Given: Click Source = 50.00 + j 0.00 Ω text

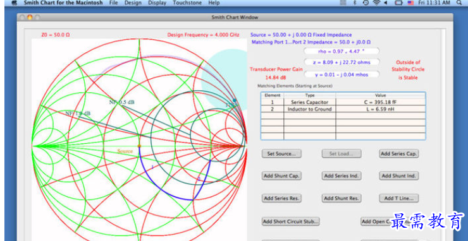Looking at the screenshot, I should pyautogui.click(x=301, y=35).
